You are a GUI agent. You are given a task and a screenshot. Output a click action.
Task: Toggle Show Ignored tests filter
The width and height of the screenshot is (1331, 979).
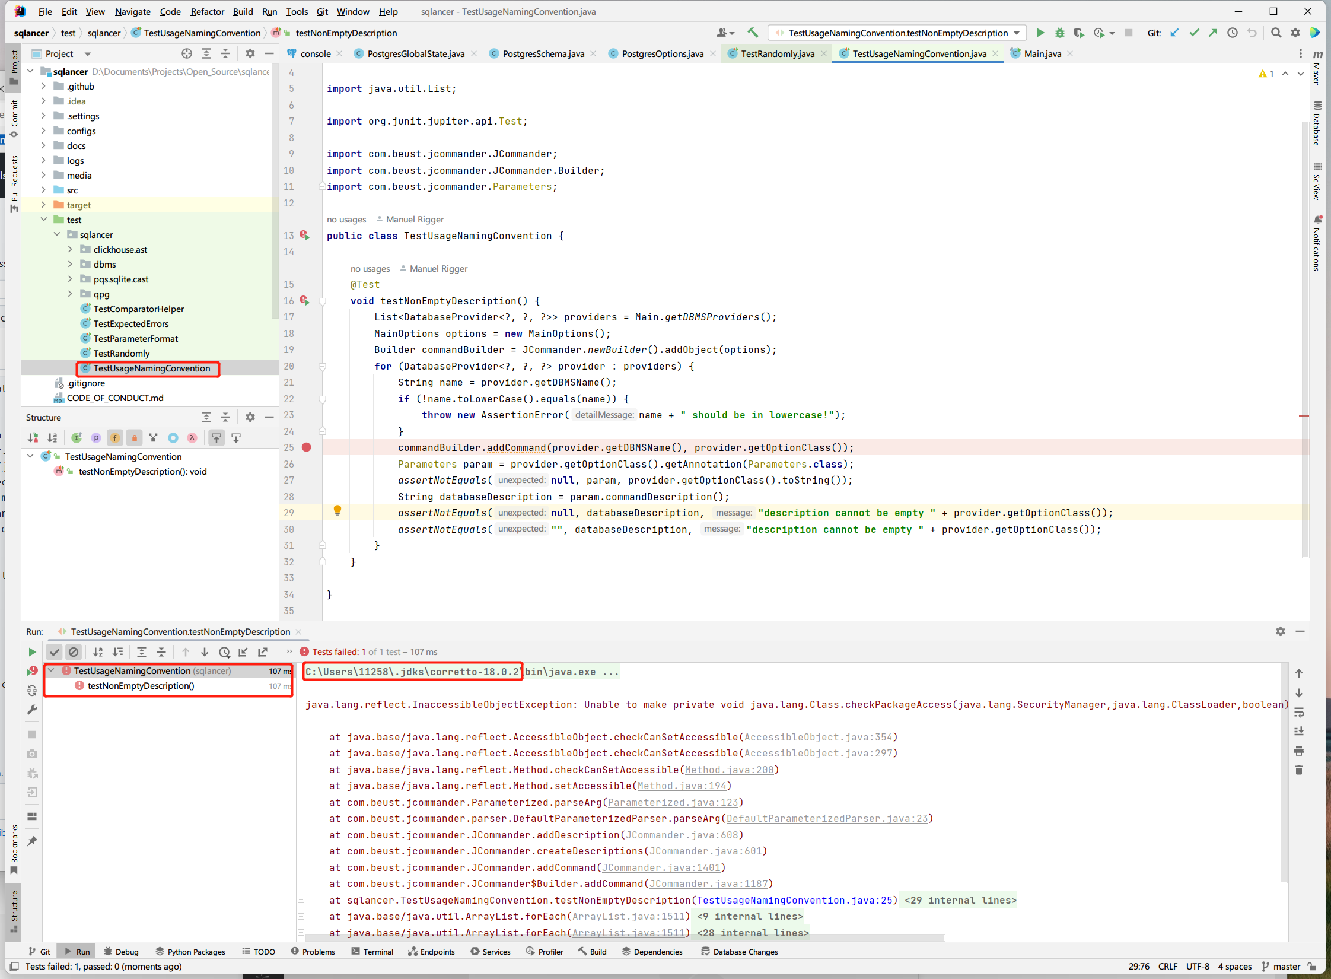74,651
